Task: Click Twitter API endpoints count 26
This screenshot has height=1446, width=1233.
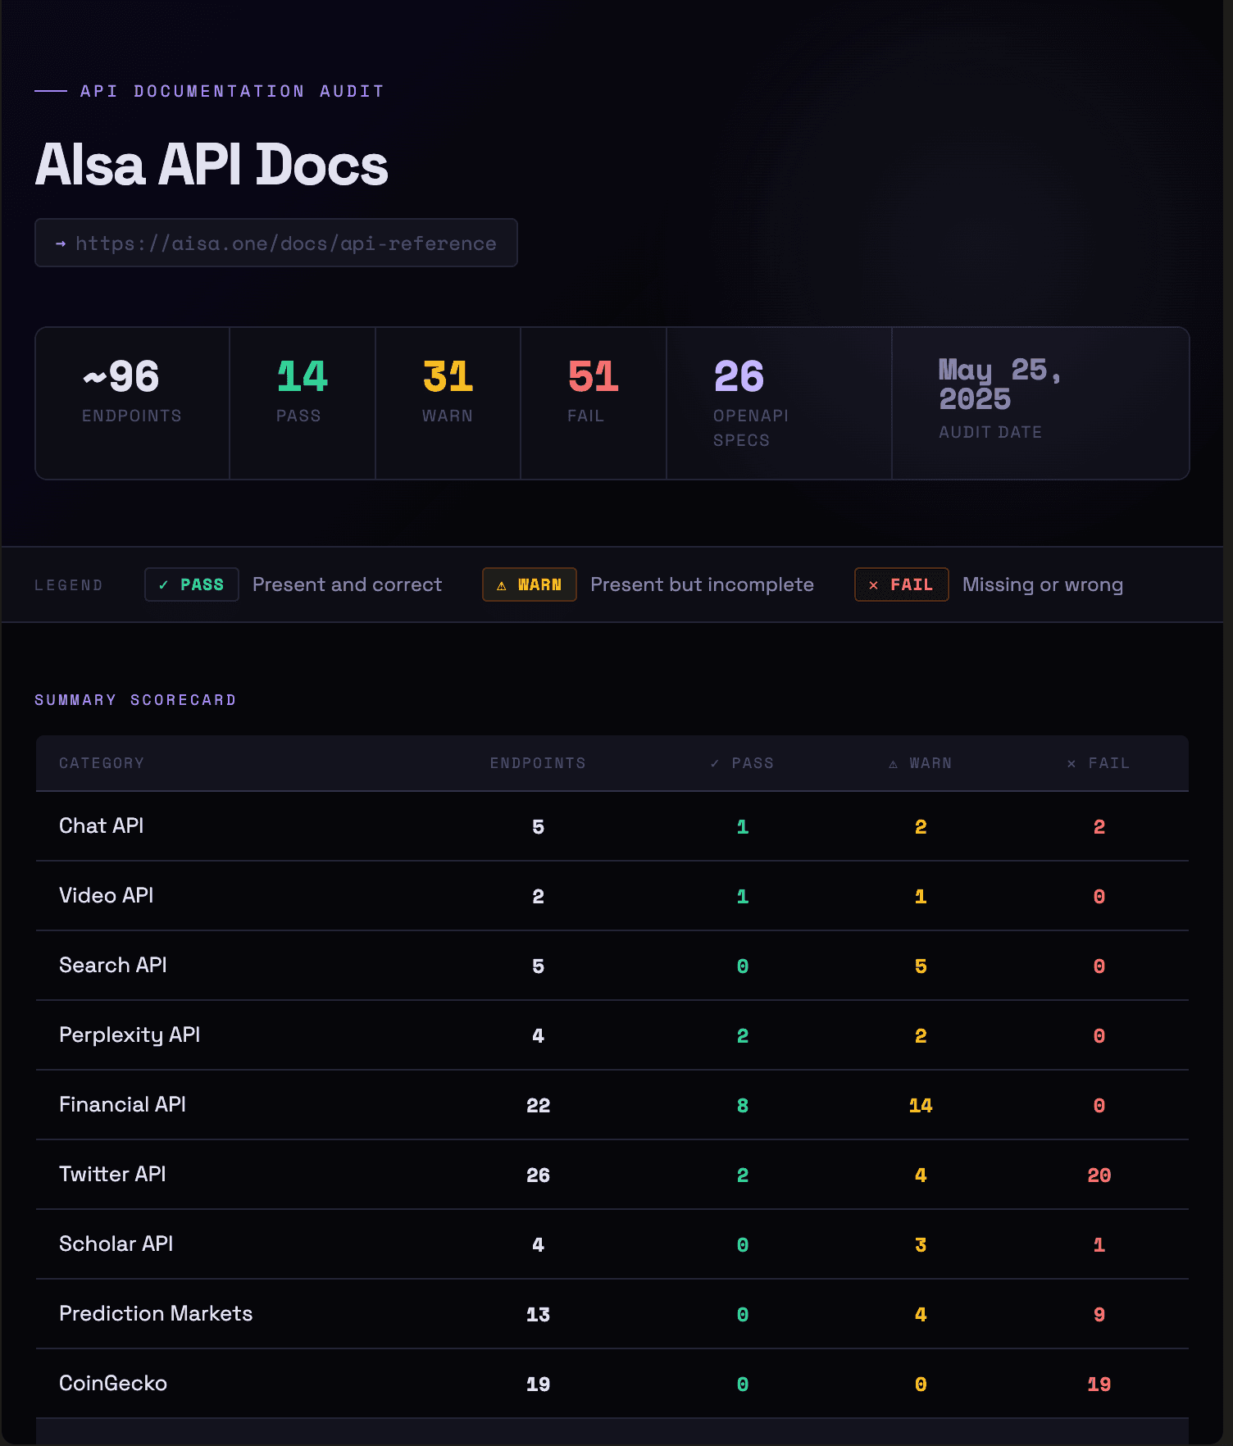Action: (x=538, y=1175)
